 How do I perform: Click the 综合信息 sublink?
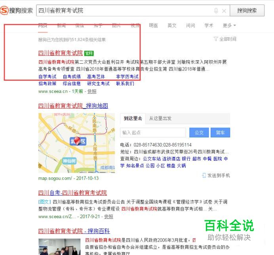click(x=72, y=84)
